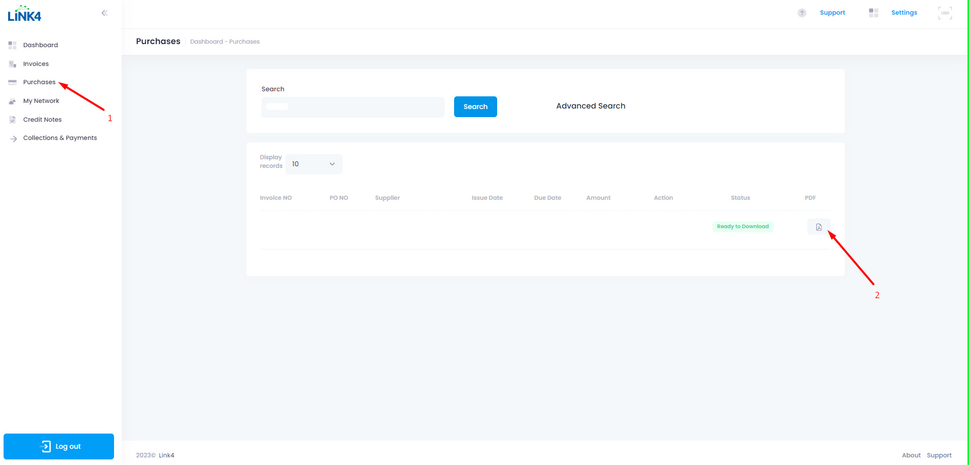Click the PO NO column header
This screenshot has height=465, width=969.
tap(339, 198)
